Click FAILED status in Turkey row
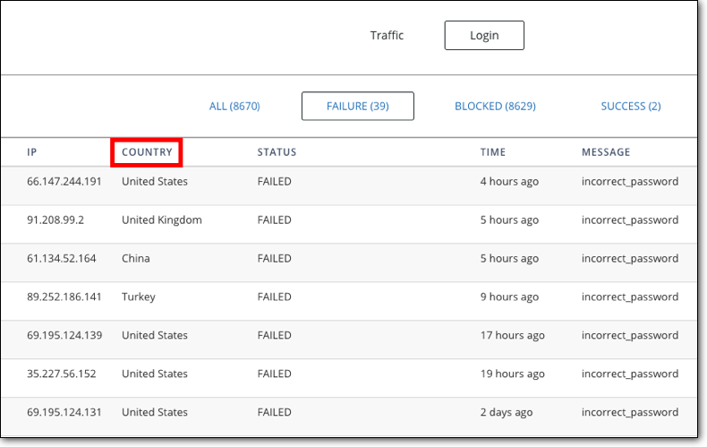Viewport: 707px width, 447px height. 274,297
